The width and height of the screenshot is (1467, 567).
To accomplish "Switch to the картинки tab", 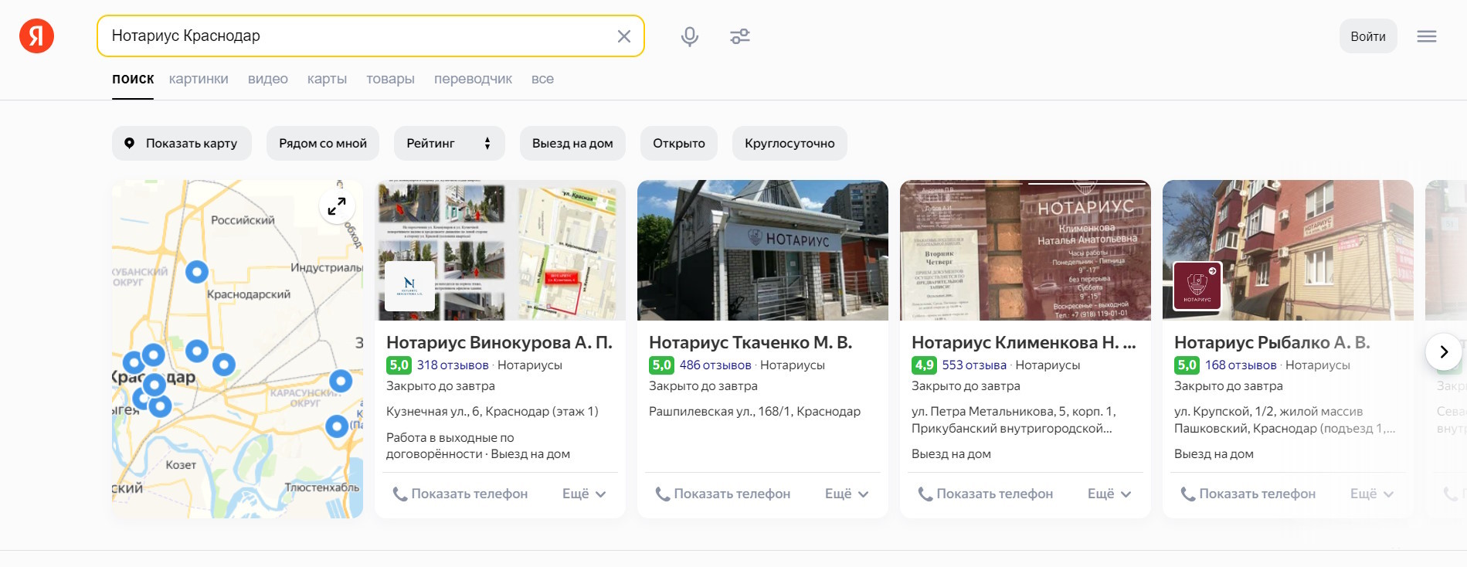I will coord(199,79).
